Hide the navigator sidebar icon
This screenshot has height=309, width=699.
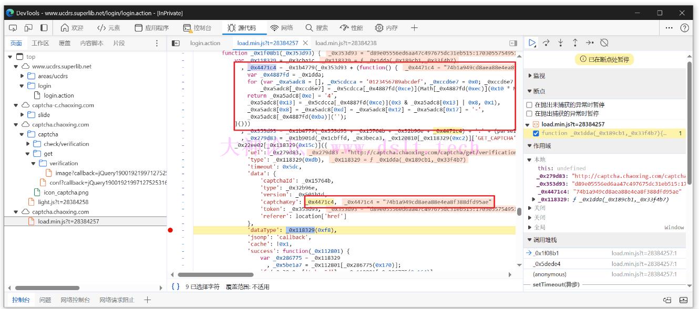click(x=176, y=43)
